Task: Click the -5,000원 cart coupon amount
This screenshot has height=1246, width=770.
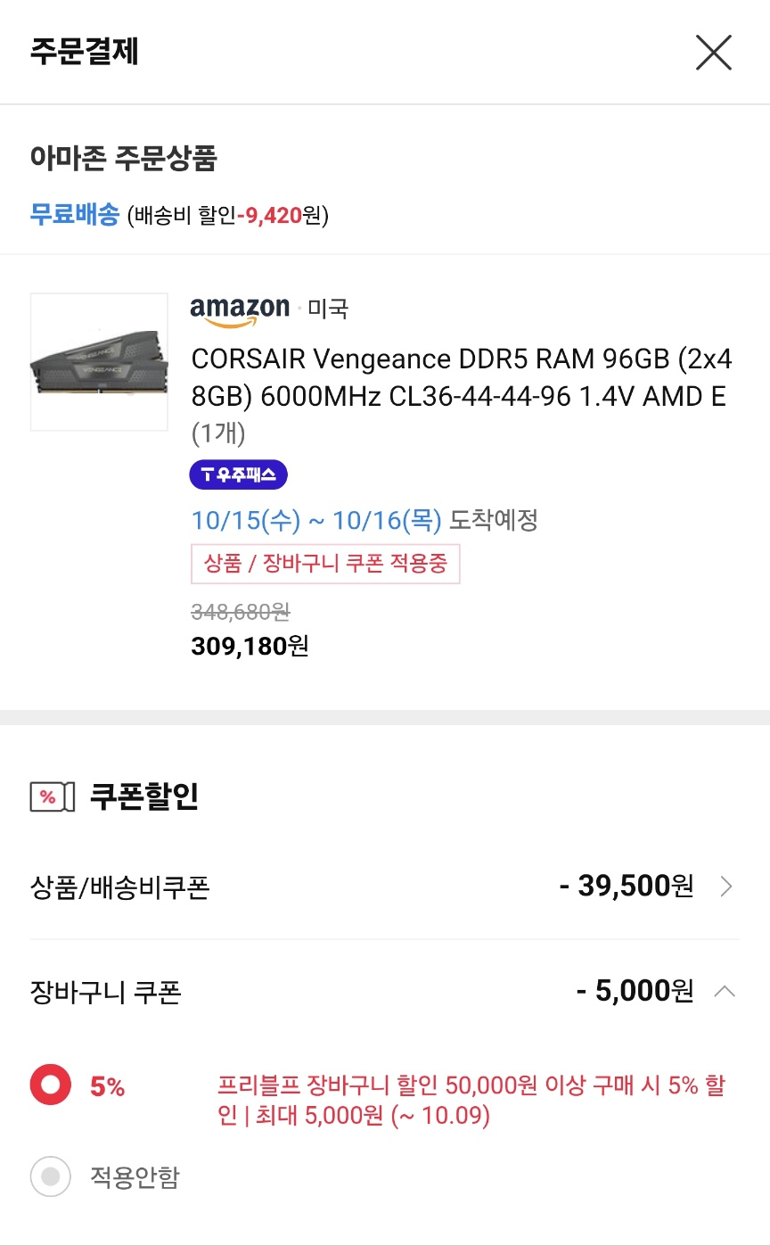Action: coord(635,991)
